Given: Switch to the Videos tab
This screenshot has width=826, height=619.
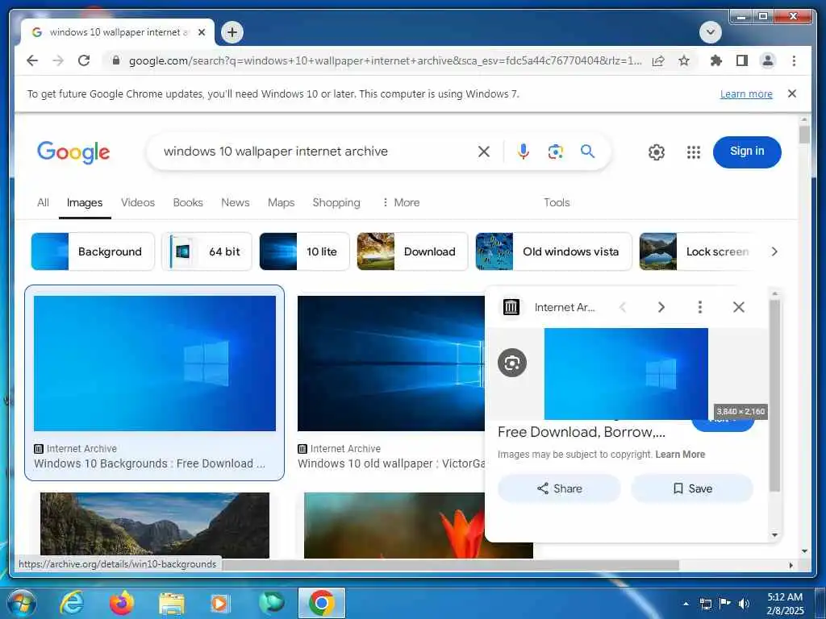Looking at the screenshot, I should (137, 202).
